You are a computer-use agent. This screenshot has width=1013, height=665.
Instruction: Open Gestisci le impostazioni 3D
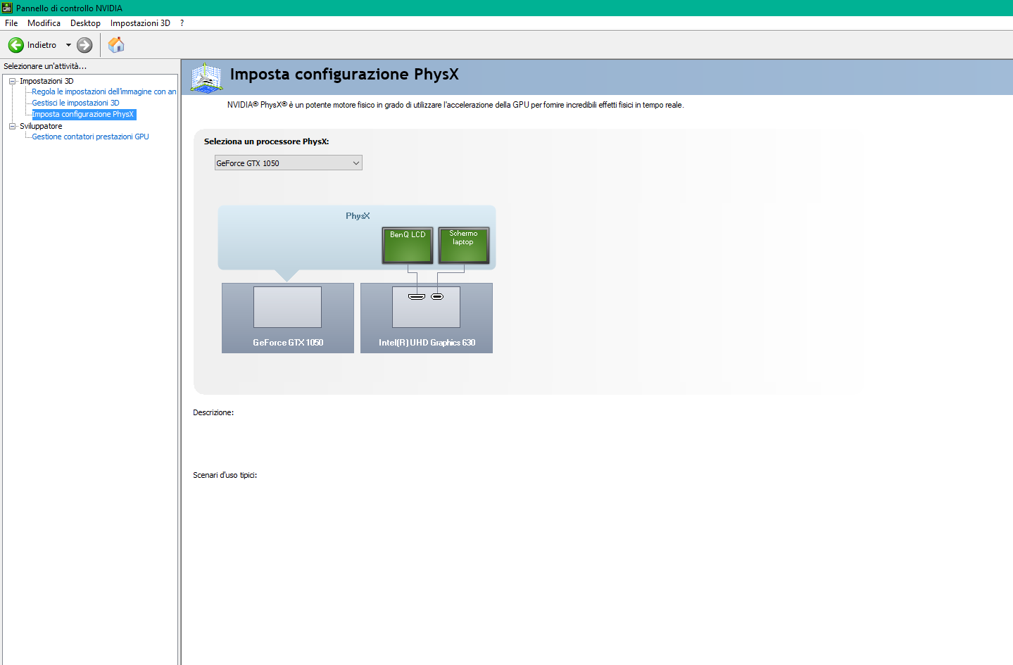click(75, 103)
